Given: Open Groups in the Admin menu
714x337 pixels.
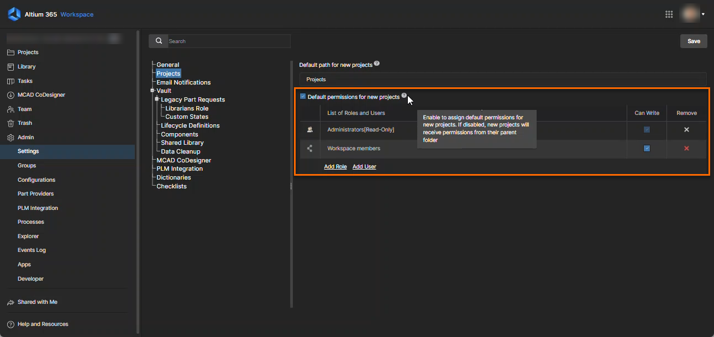Looking at the screenshot, I should (27, 166).
